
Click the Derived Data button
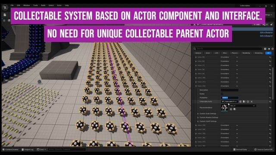[240, 149]
